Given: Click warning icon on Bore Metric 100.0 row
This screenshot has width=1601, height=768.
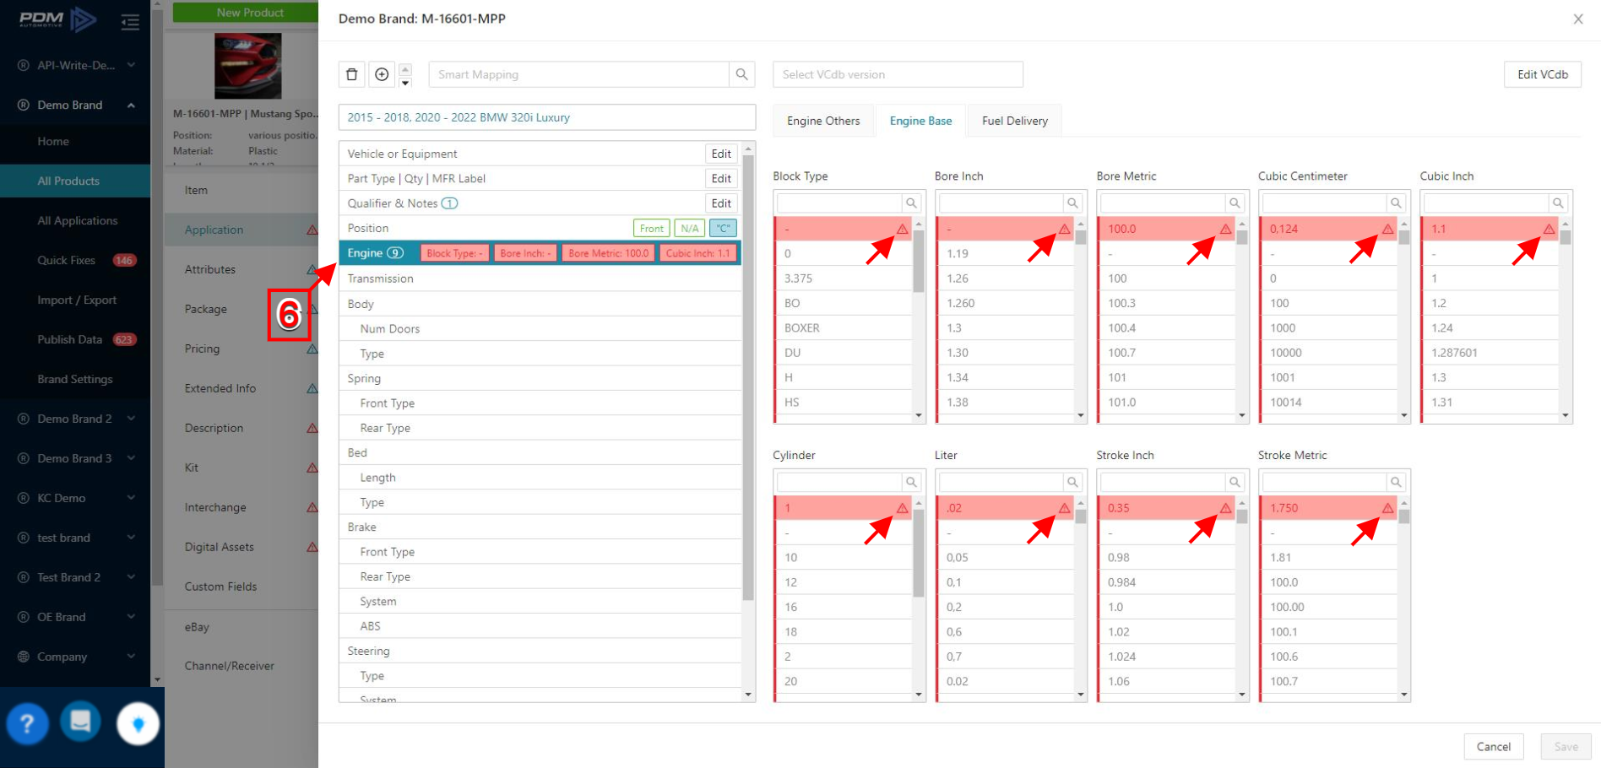Looking at the screenshot, I should tap(1225, 229).
